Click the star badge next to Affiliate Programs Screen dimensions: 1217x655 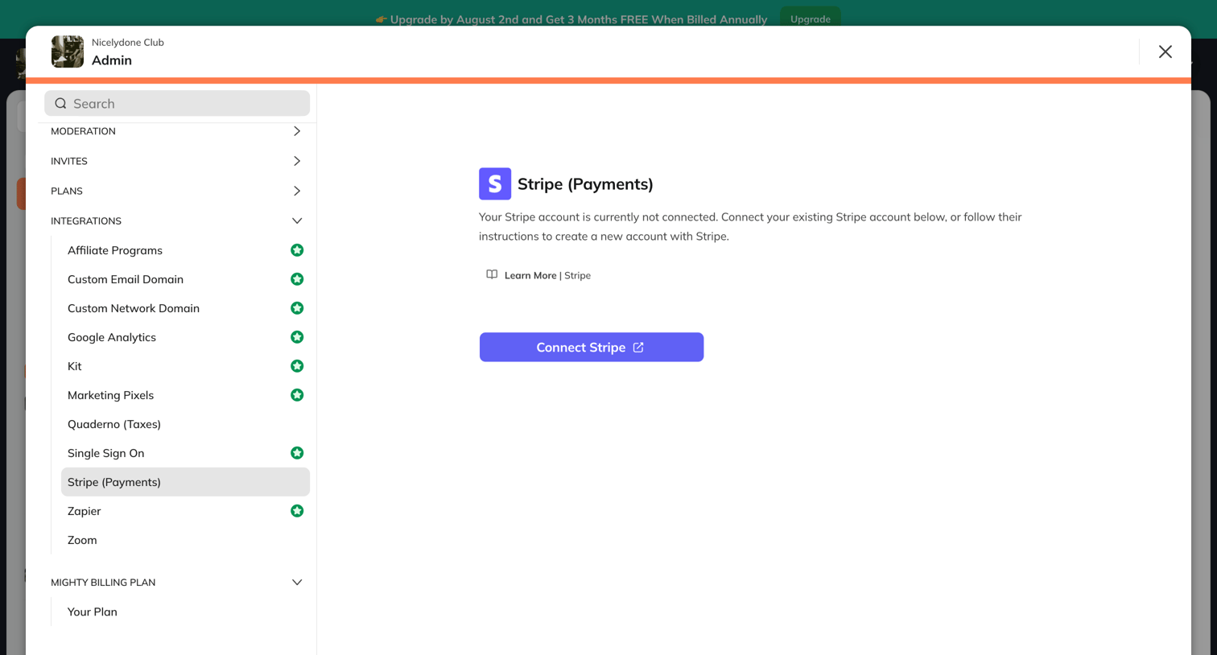[x=297, y=250]
